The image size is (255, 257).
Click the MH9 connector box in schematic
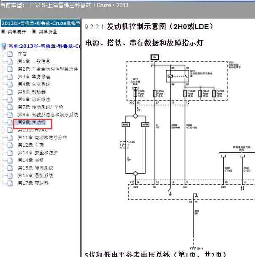click(x=126, y=125)
